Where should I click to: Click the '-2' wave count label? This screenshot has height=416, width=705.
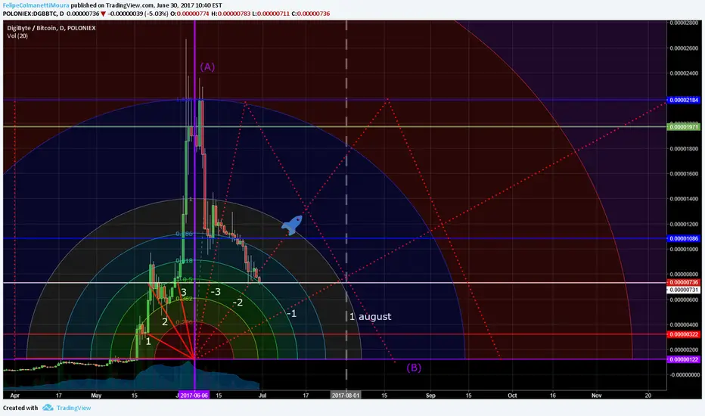[238, 303]
